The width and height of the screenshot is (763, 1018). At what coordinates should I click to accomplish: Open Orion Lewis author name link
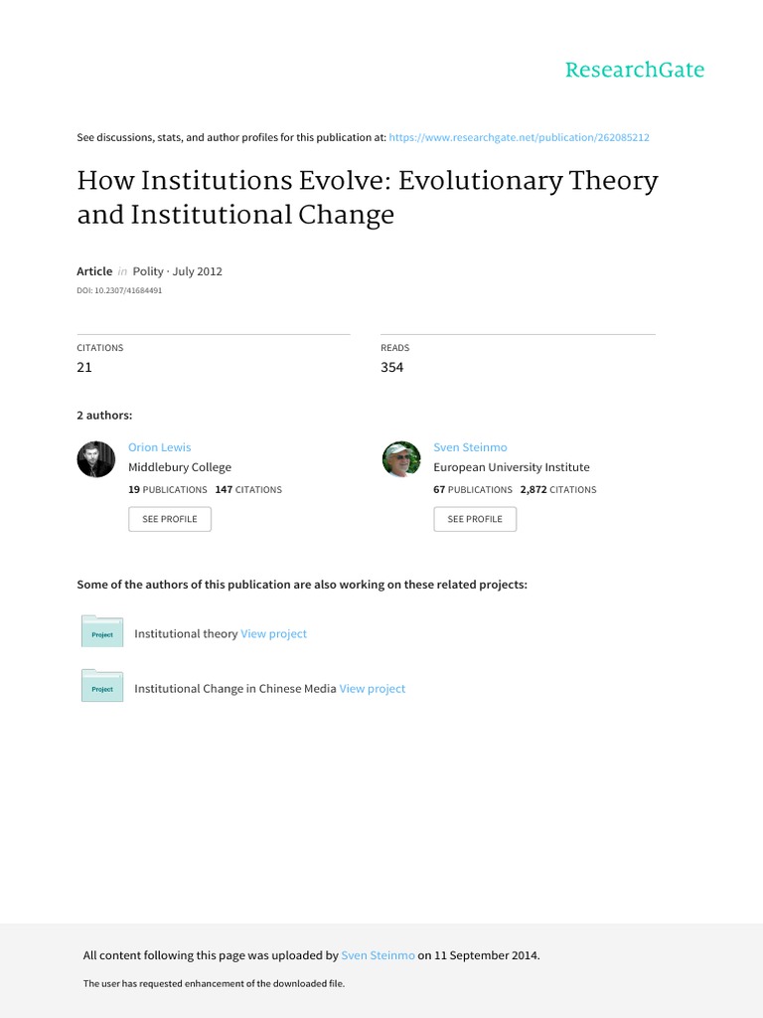click(x=159, y=447)
